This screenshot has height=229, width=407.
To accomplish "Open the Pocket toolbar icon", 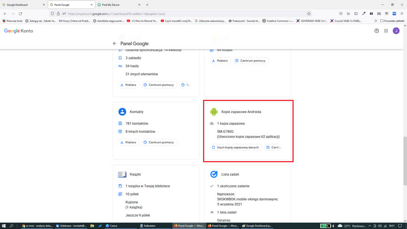I will click(341, 14).
